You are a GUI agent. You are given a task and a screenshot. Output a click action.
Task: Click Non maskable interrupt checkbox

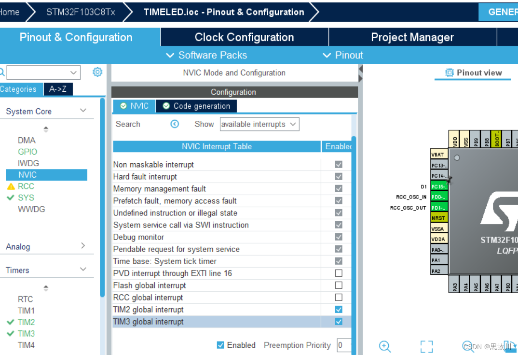[x=339, y=164]
